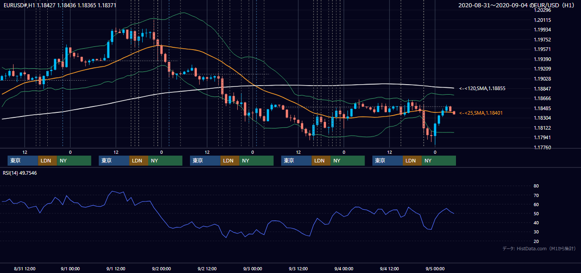
Task: Click the 1.19934 price axis value
Action: point(542,30)
